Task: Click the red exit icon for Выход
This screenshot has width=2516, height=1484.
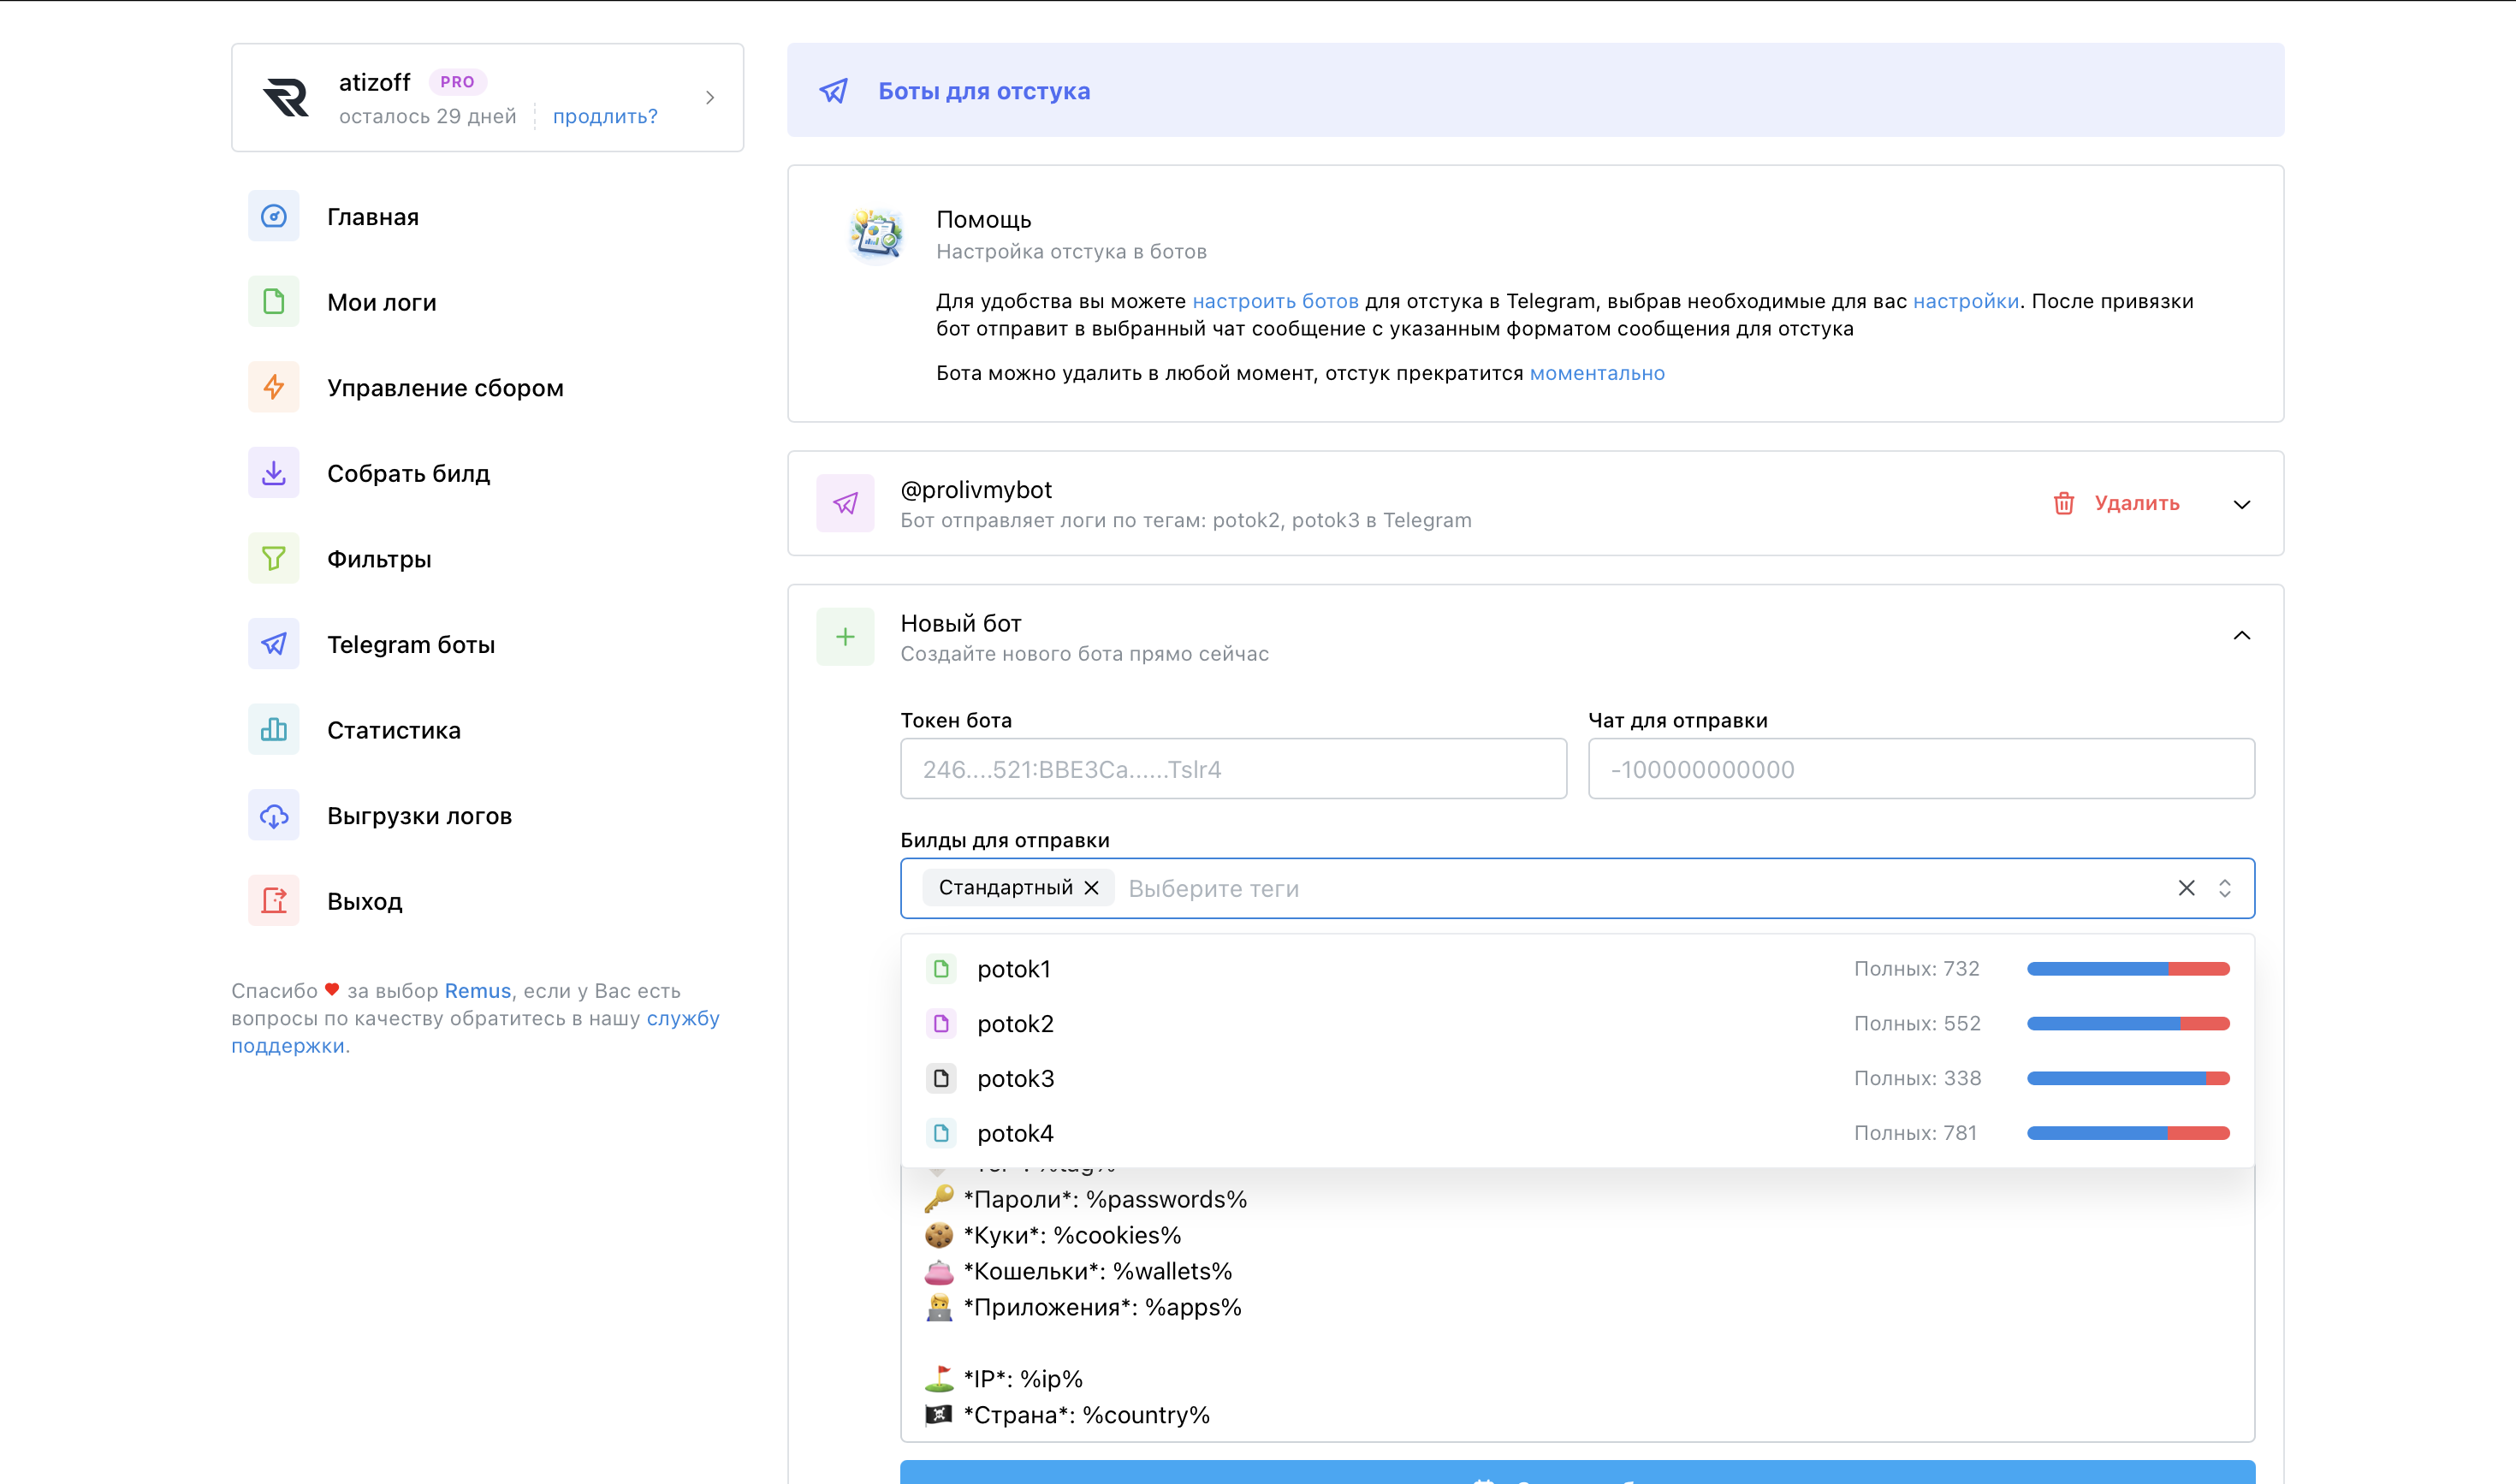Action: 273,900
